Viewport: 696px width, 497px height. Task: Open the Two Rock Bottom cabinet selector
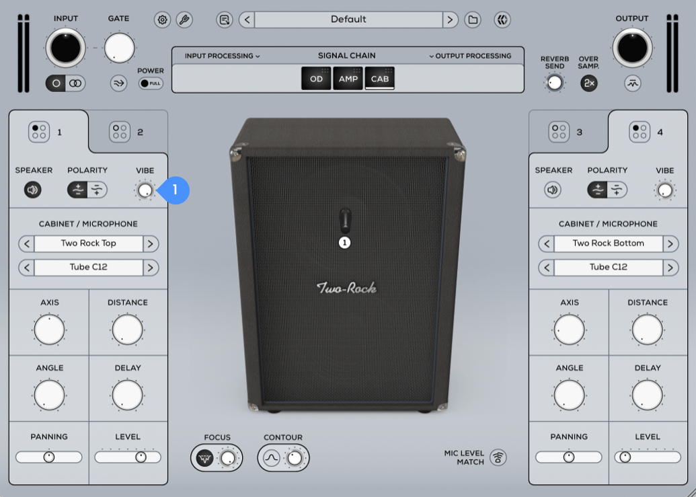point(609,243)
